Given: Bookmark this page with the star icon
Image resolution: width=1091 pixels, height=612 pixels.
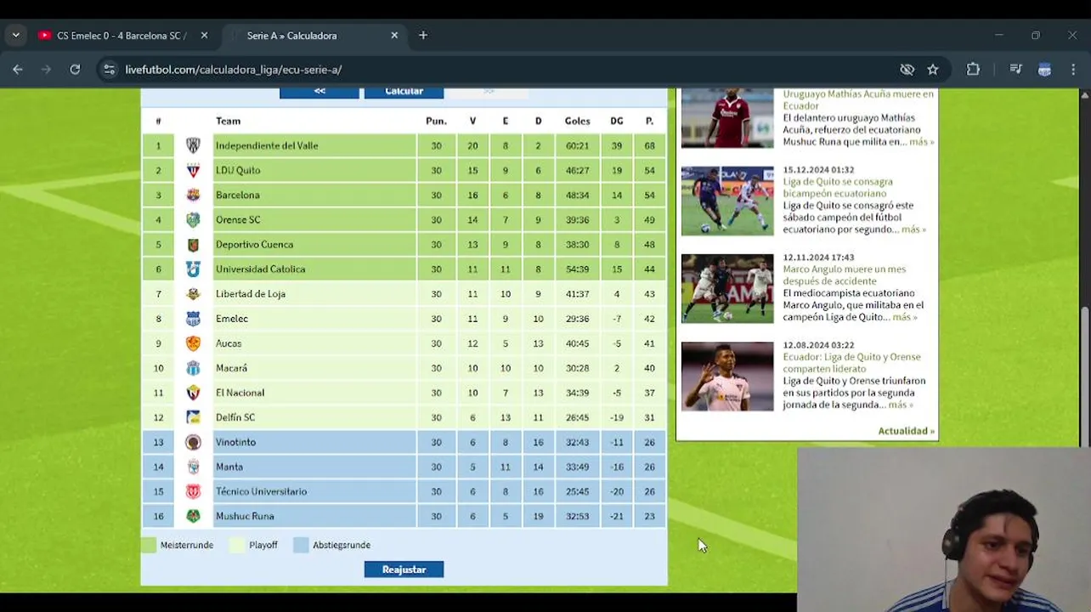Looking at the screenshot, I should pos(933,70).
